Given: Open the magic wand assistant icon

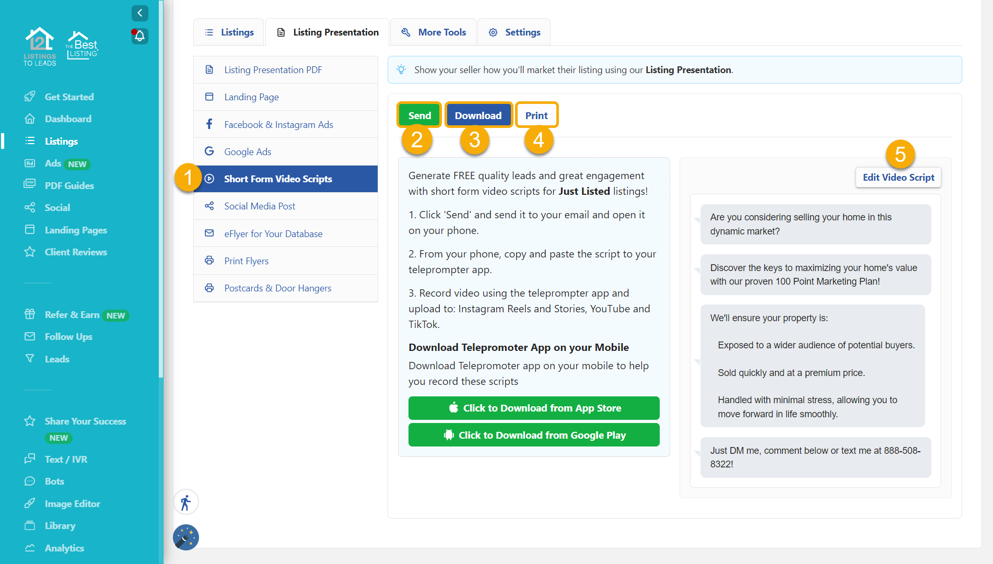Looking at the screenshot, I should [x=185, y=537].
